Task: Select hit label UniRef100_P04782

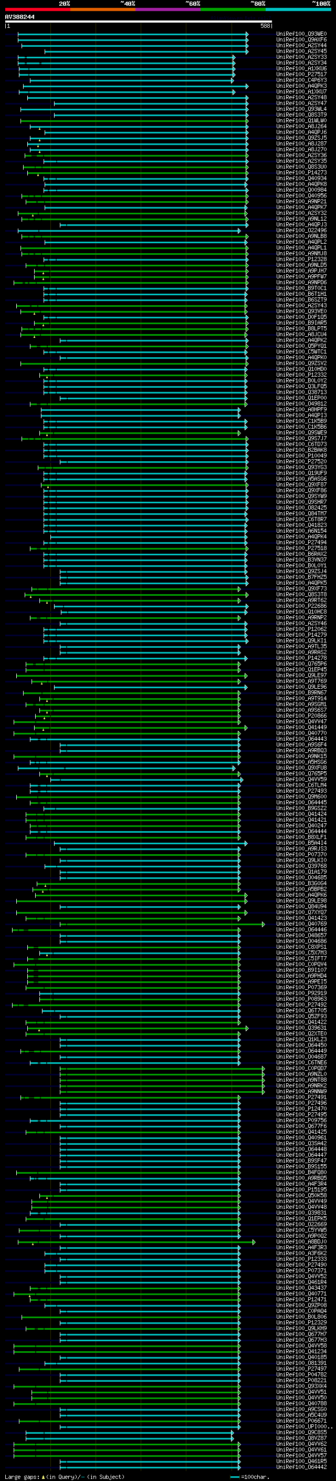Action: (x=301, y=1374)
